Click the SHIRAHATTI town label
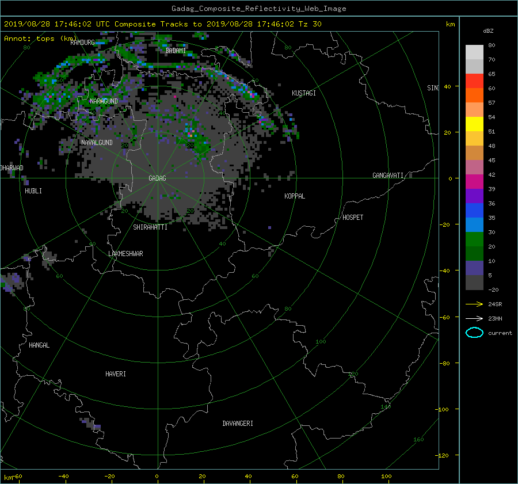Viewport: 518px width, 484px height. click(150, 227)
